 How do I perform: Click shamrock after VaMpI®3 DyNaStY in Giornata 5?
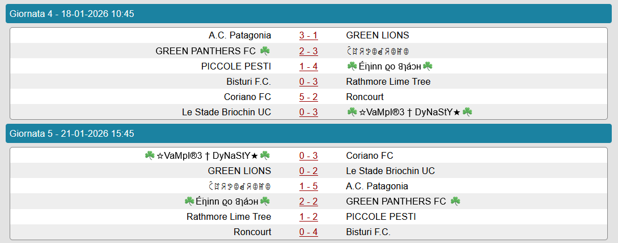click(265, 155)
